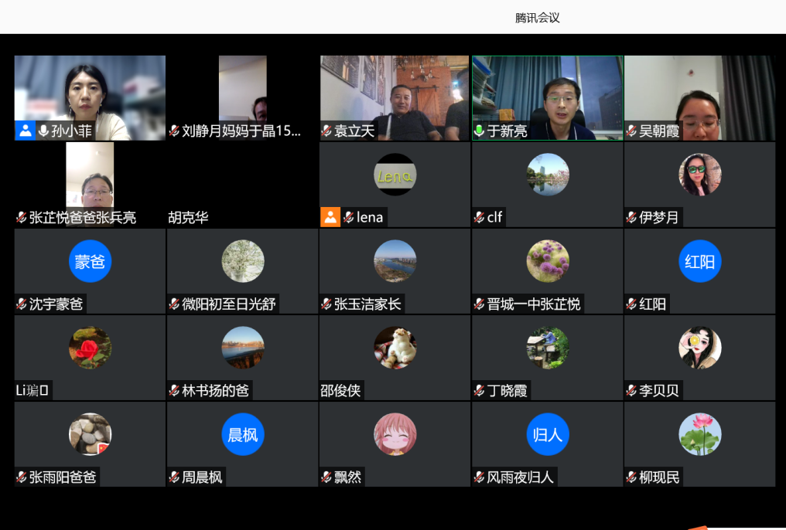
Task: Open the video feed of 张芷悦爸爸张兵亮
Action: 91,184
